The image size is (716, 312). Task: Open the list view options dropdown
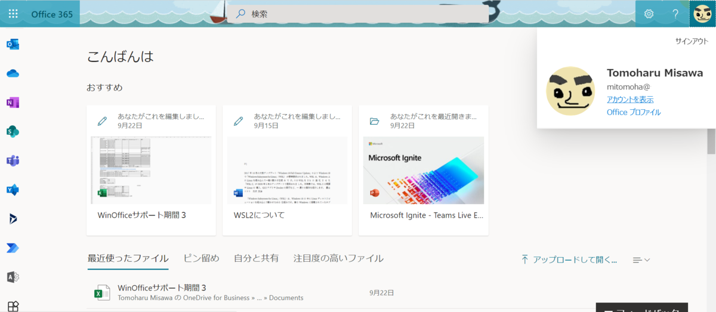coord(641,260)
